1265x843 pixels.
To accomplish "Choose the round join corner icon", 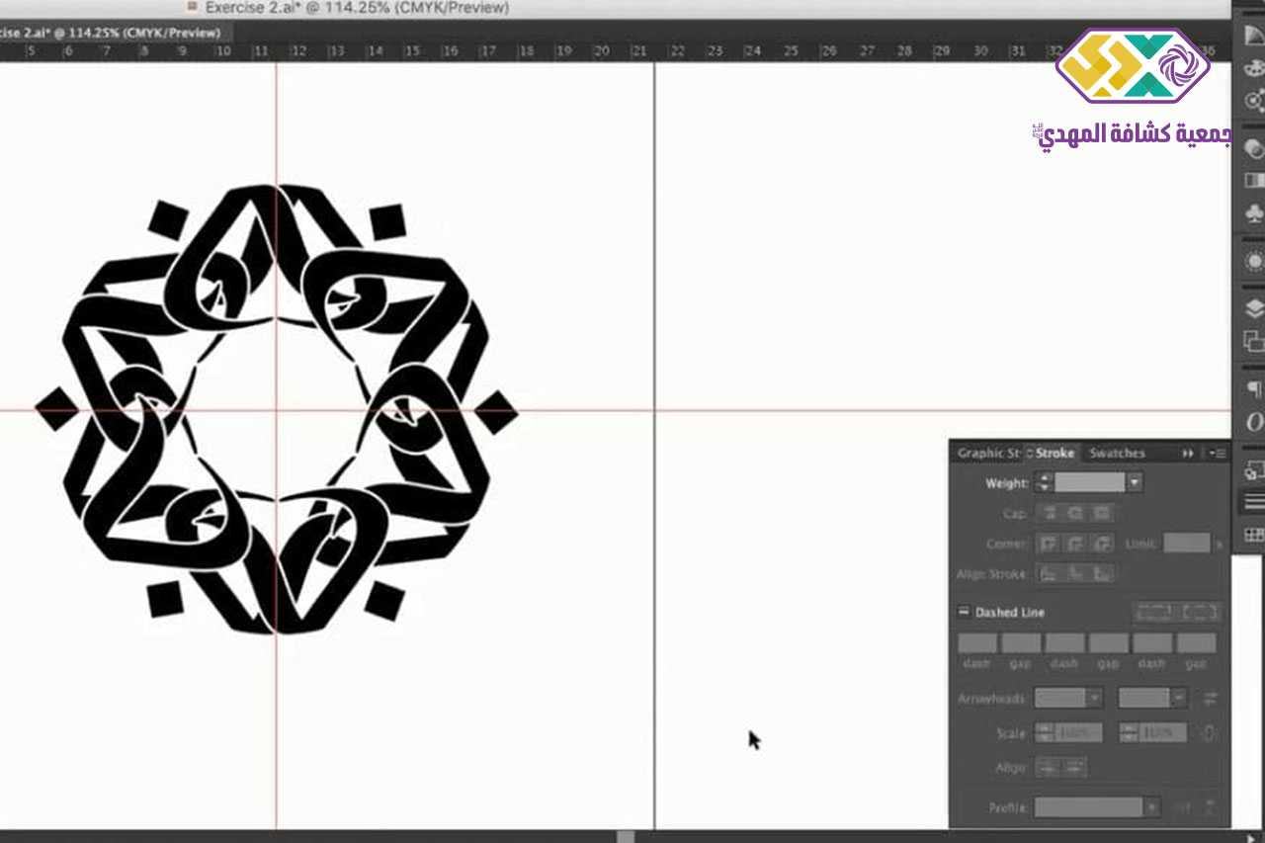I will 1075,544.
